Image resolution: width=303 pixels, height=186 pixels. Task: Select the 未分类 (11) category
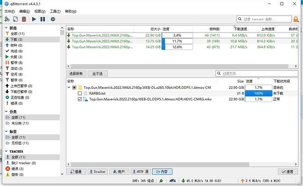pos(32,123)
